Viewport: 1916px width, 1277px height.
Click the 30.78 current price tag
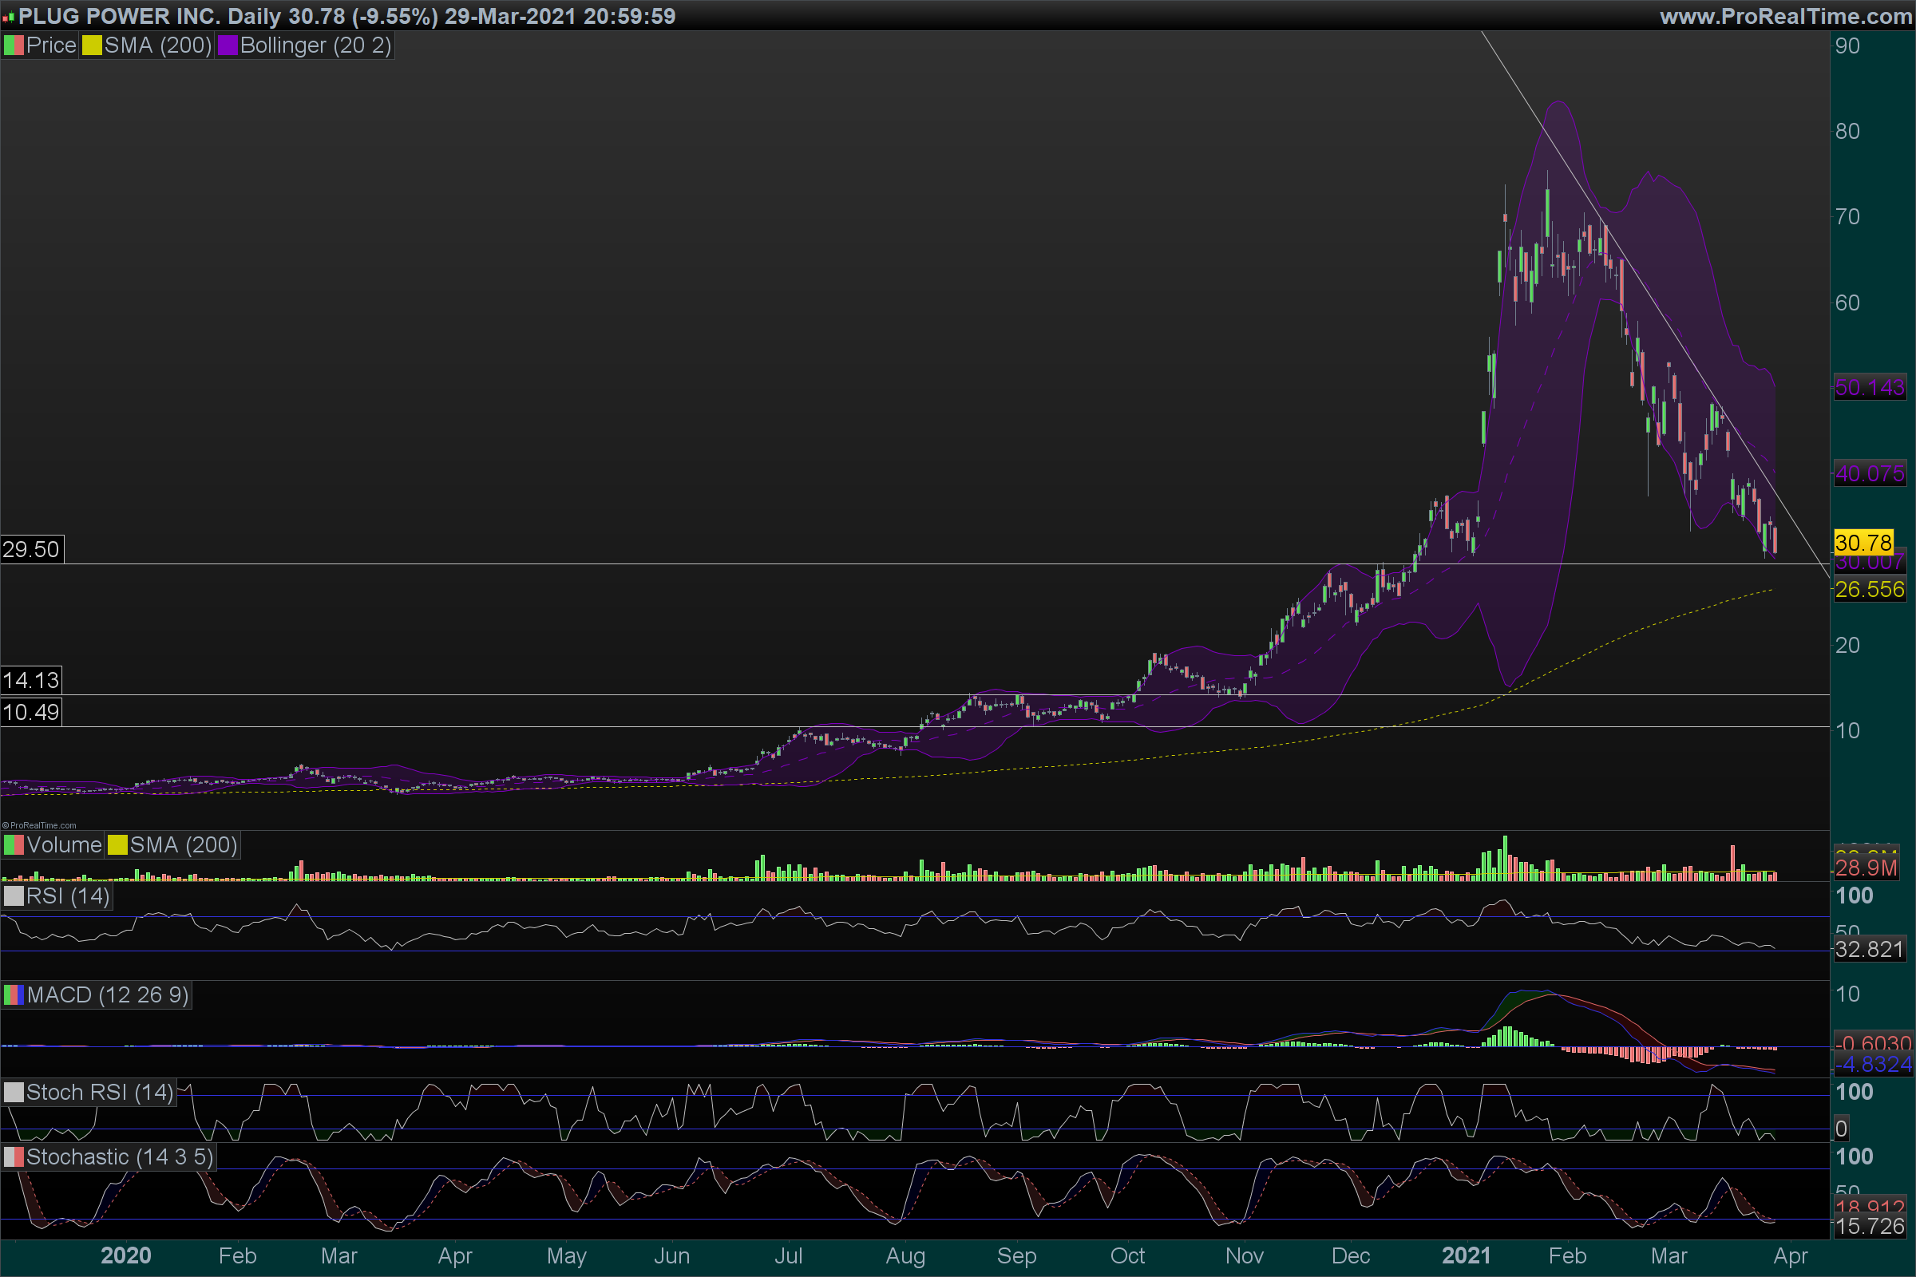(x=1863, y=543)
